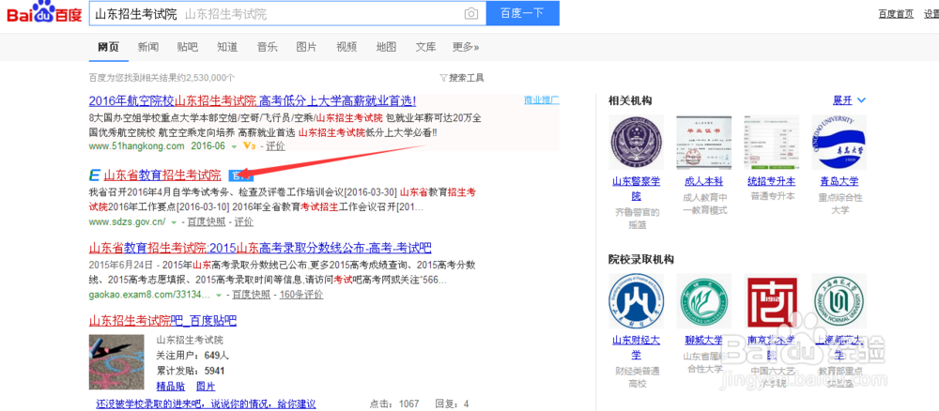Open the 聊城大学 logo thumbnail
Image resolution: width=939 pixels, height=411 pixels.
click(703, 301)
